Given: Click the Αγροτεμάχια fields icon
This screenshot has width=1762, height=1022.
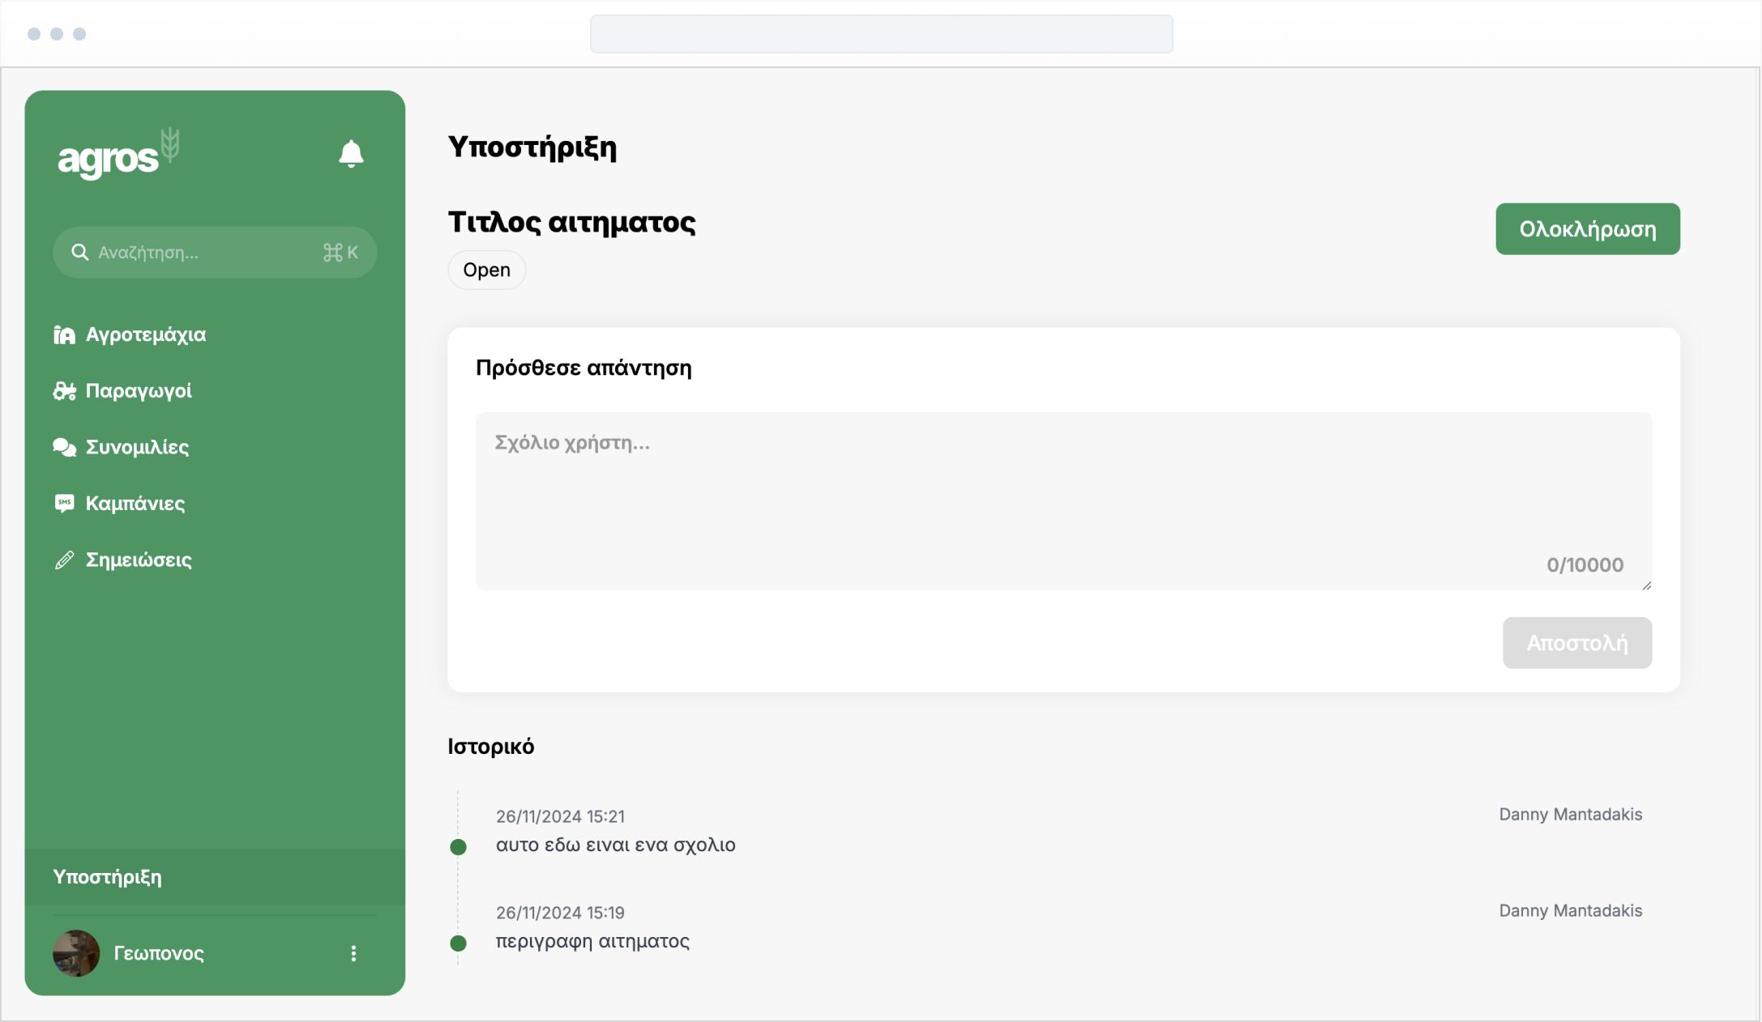Looking at the screenshot, I should pos(64,335).
